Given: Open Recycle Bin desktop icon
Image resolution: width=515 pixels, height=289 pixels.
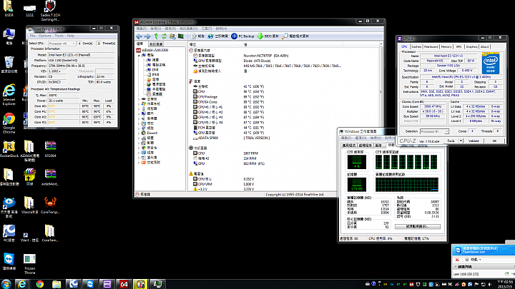Looking at the screenshot, I should (x=9, y=64).
